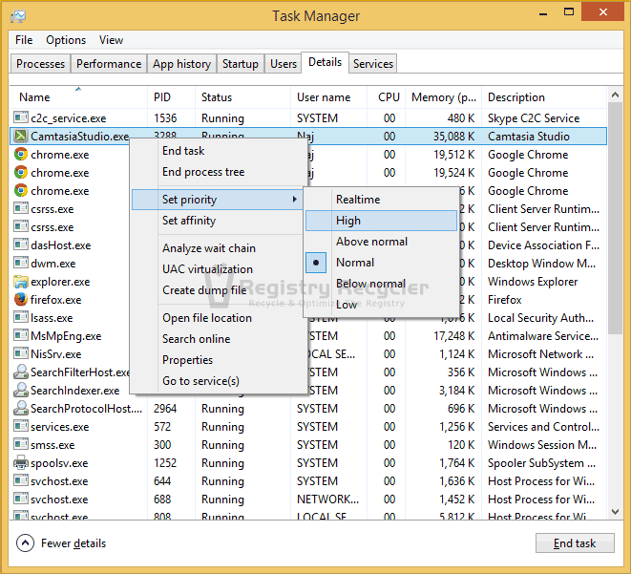Click the explorer.exe folder icon
The width and height of the screenshot is (631, 574).
coord(20,282)
